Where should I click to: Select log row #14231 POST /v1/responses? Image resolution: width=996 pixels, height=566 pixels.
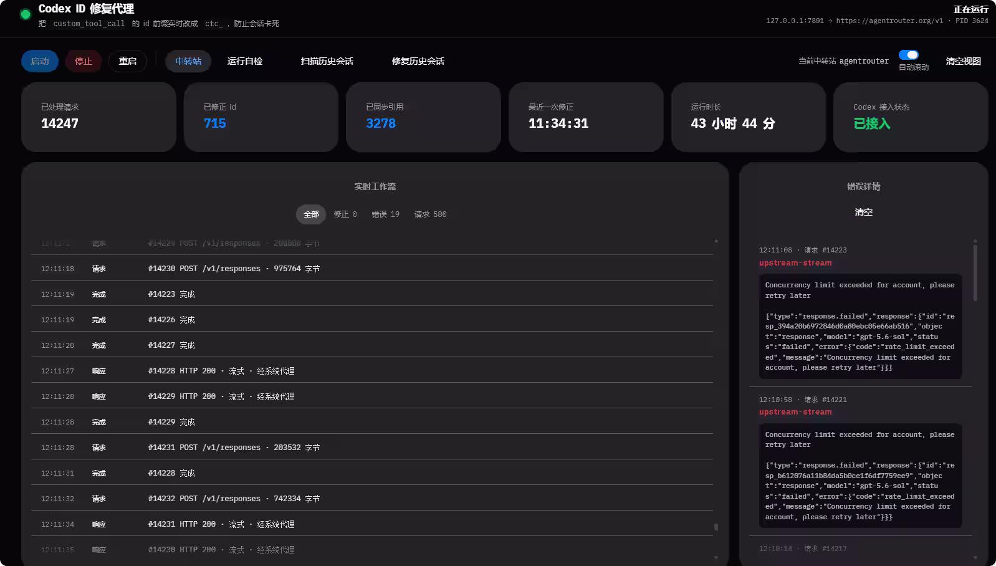[372, 448]
